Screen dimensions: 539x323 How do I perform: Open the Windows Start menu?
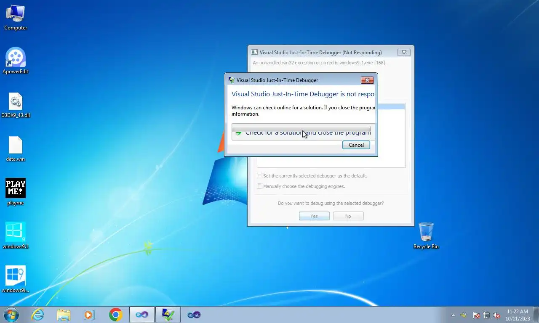tap(11, 315)
